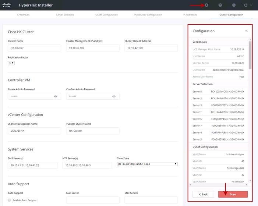
Task: Go to the Credentials step tab
Action: click(x=23, y=15)
